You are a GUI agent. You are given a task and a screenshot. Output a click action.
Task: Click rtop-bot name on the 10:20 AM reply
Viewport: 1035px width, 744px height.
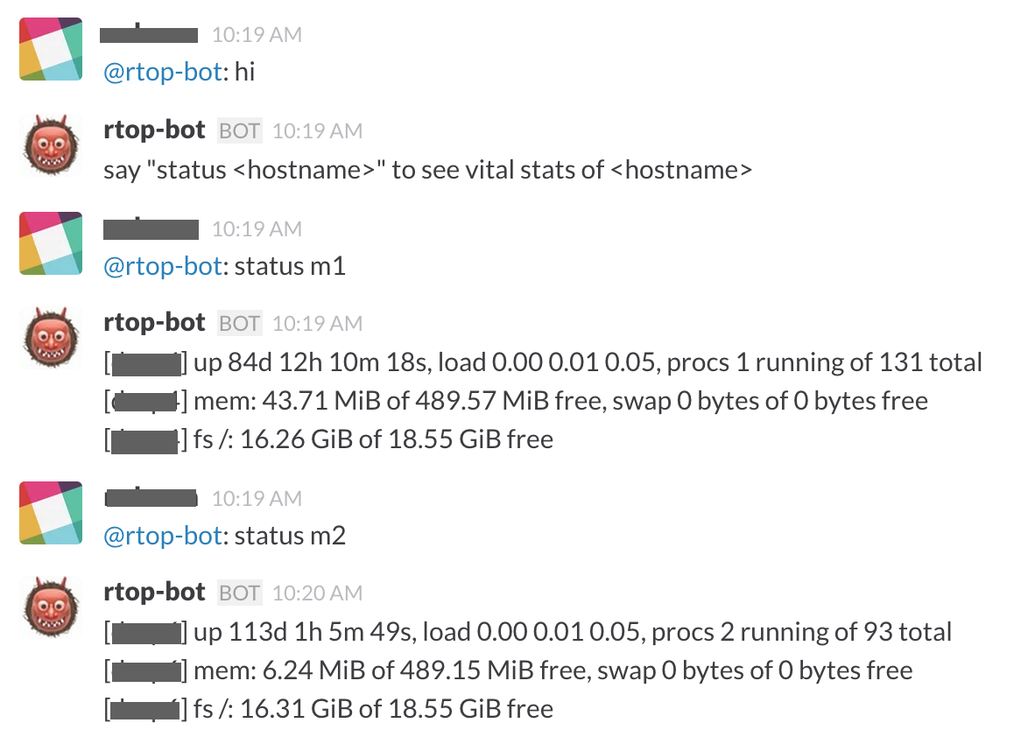coord(154,593)
